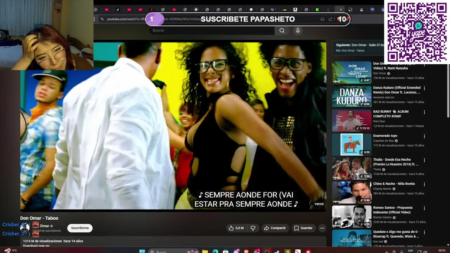Open Microsoft Store from the taskbar
Image resolution: width=450 pixels, height=253 pixels.
226,251
